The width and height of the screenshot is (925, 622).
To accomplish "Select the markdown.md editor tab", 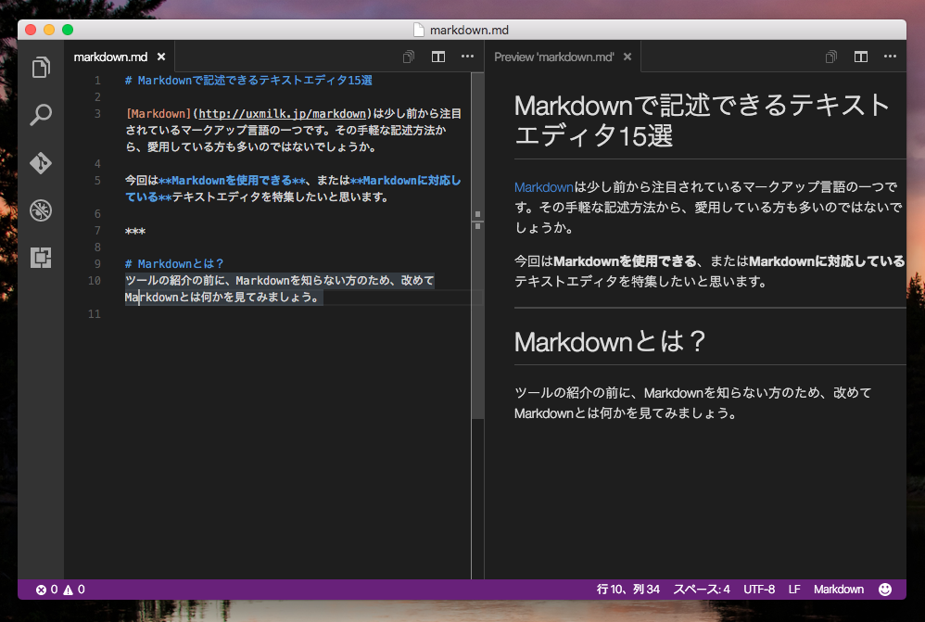I will point(110,57).
